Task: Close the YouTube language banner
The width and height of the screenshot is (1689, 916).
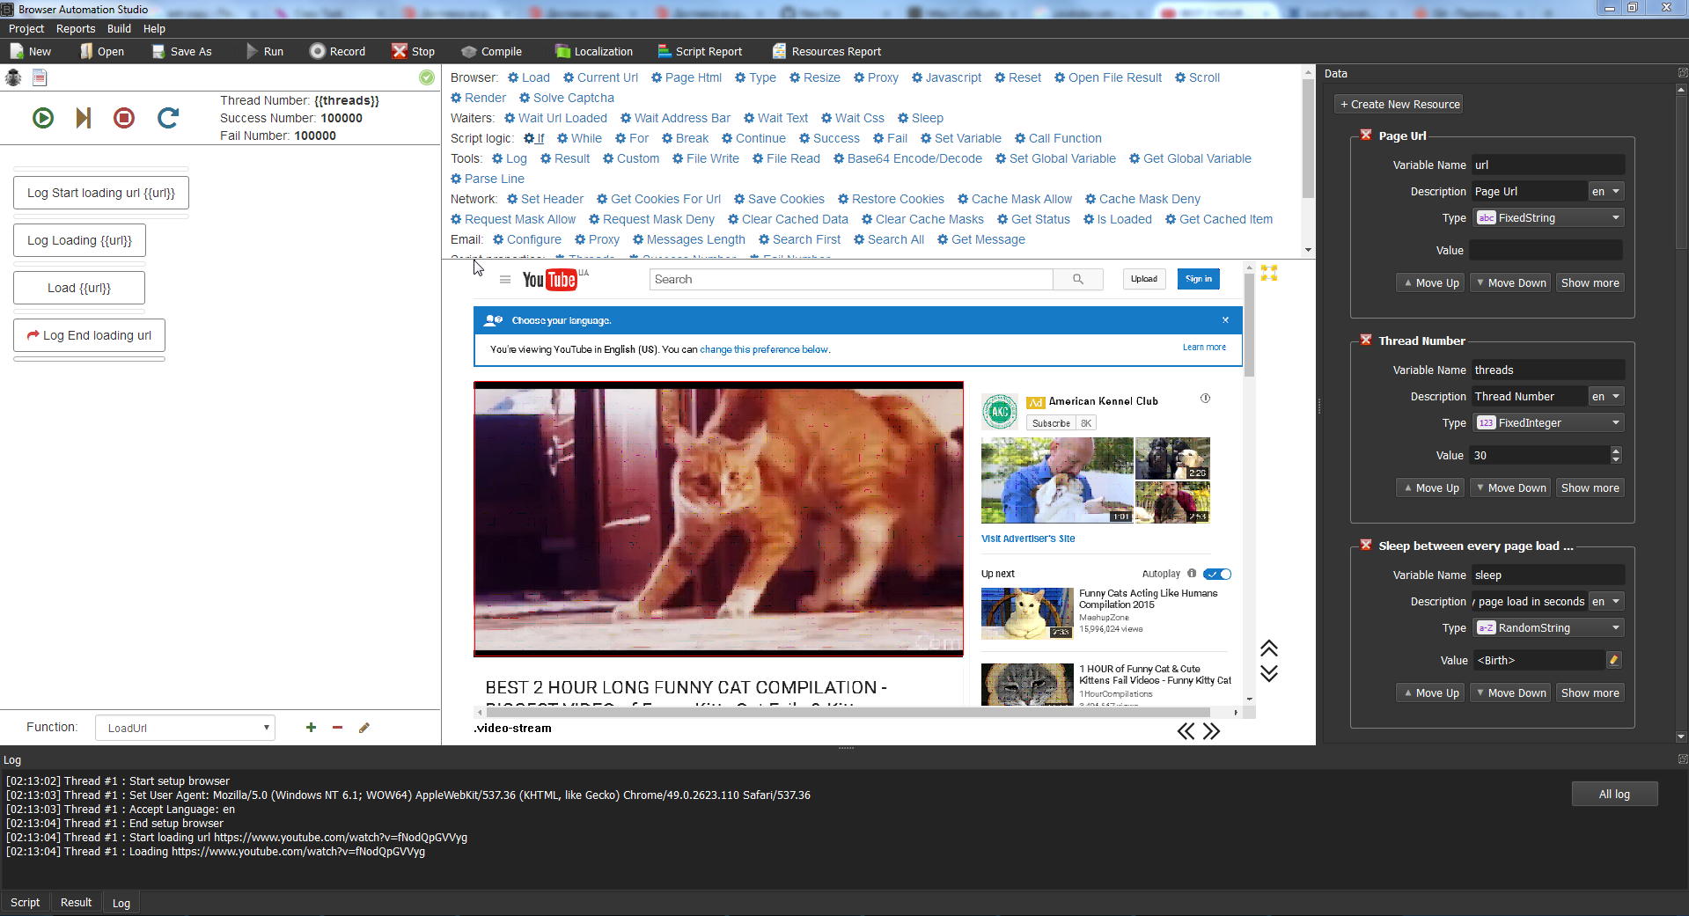Action: coord(1225,320)
